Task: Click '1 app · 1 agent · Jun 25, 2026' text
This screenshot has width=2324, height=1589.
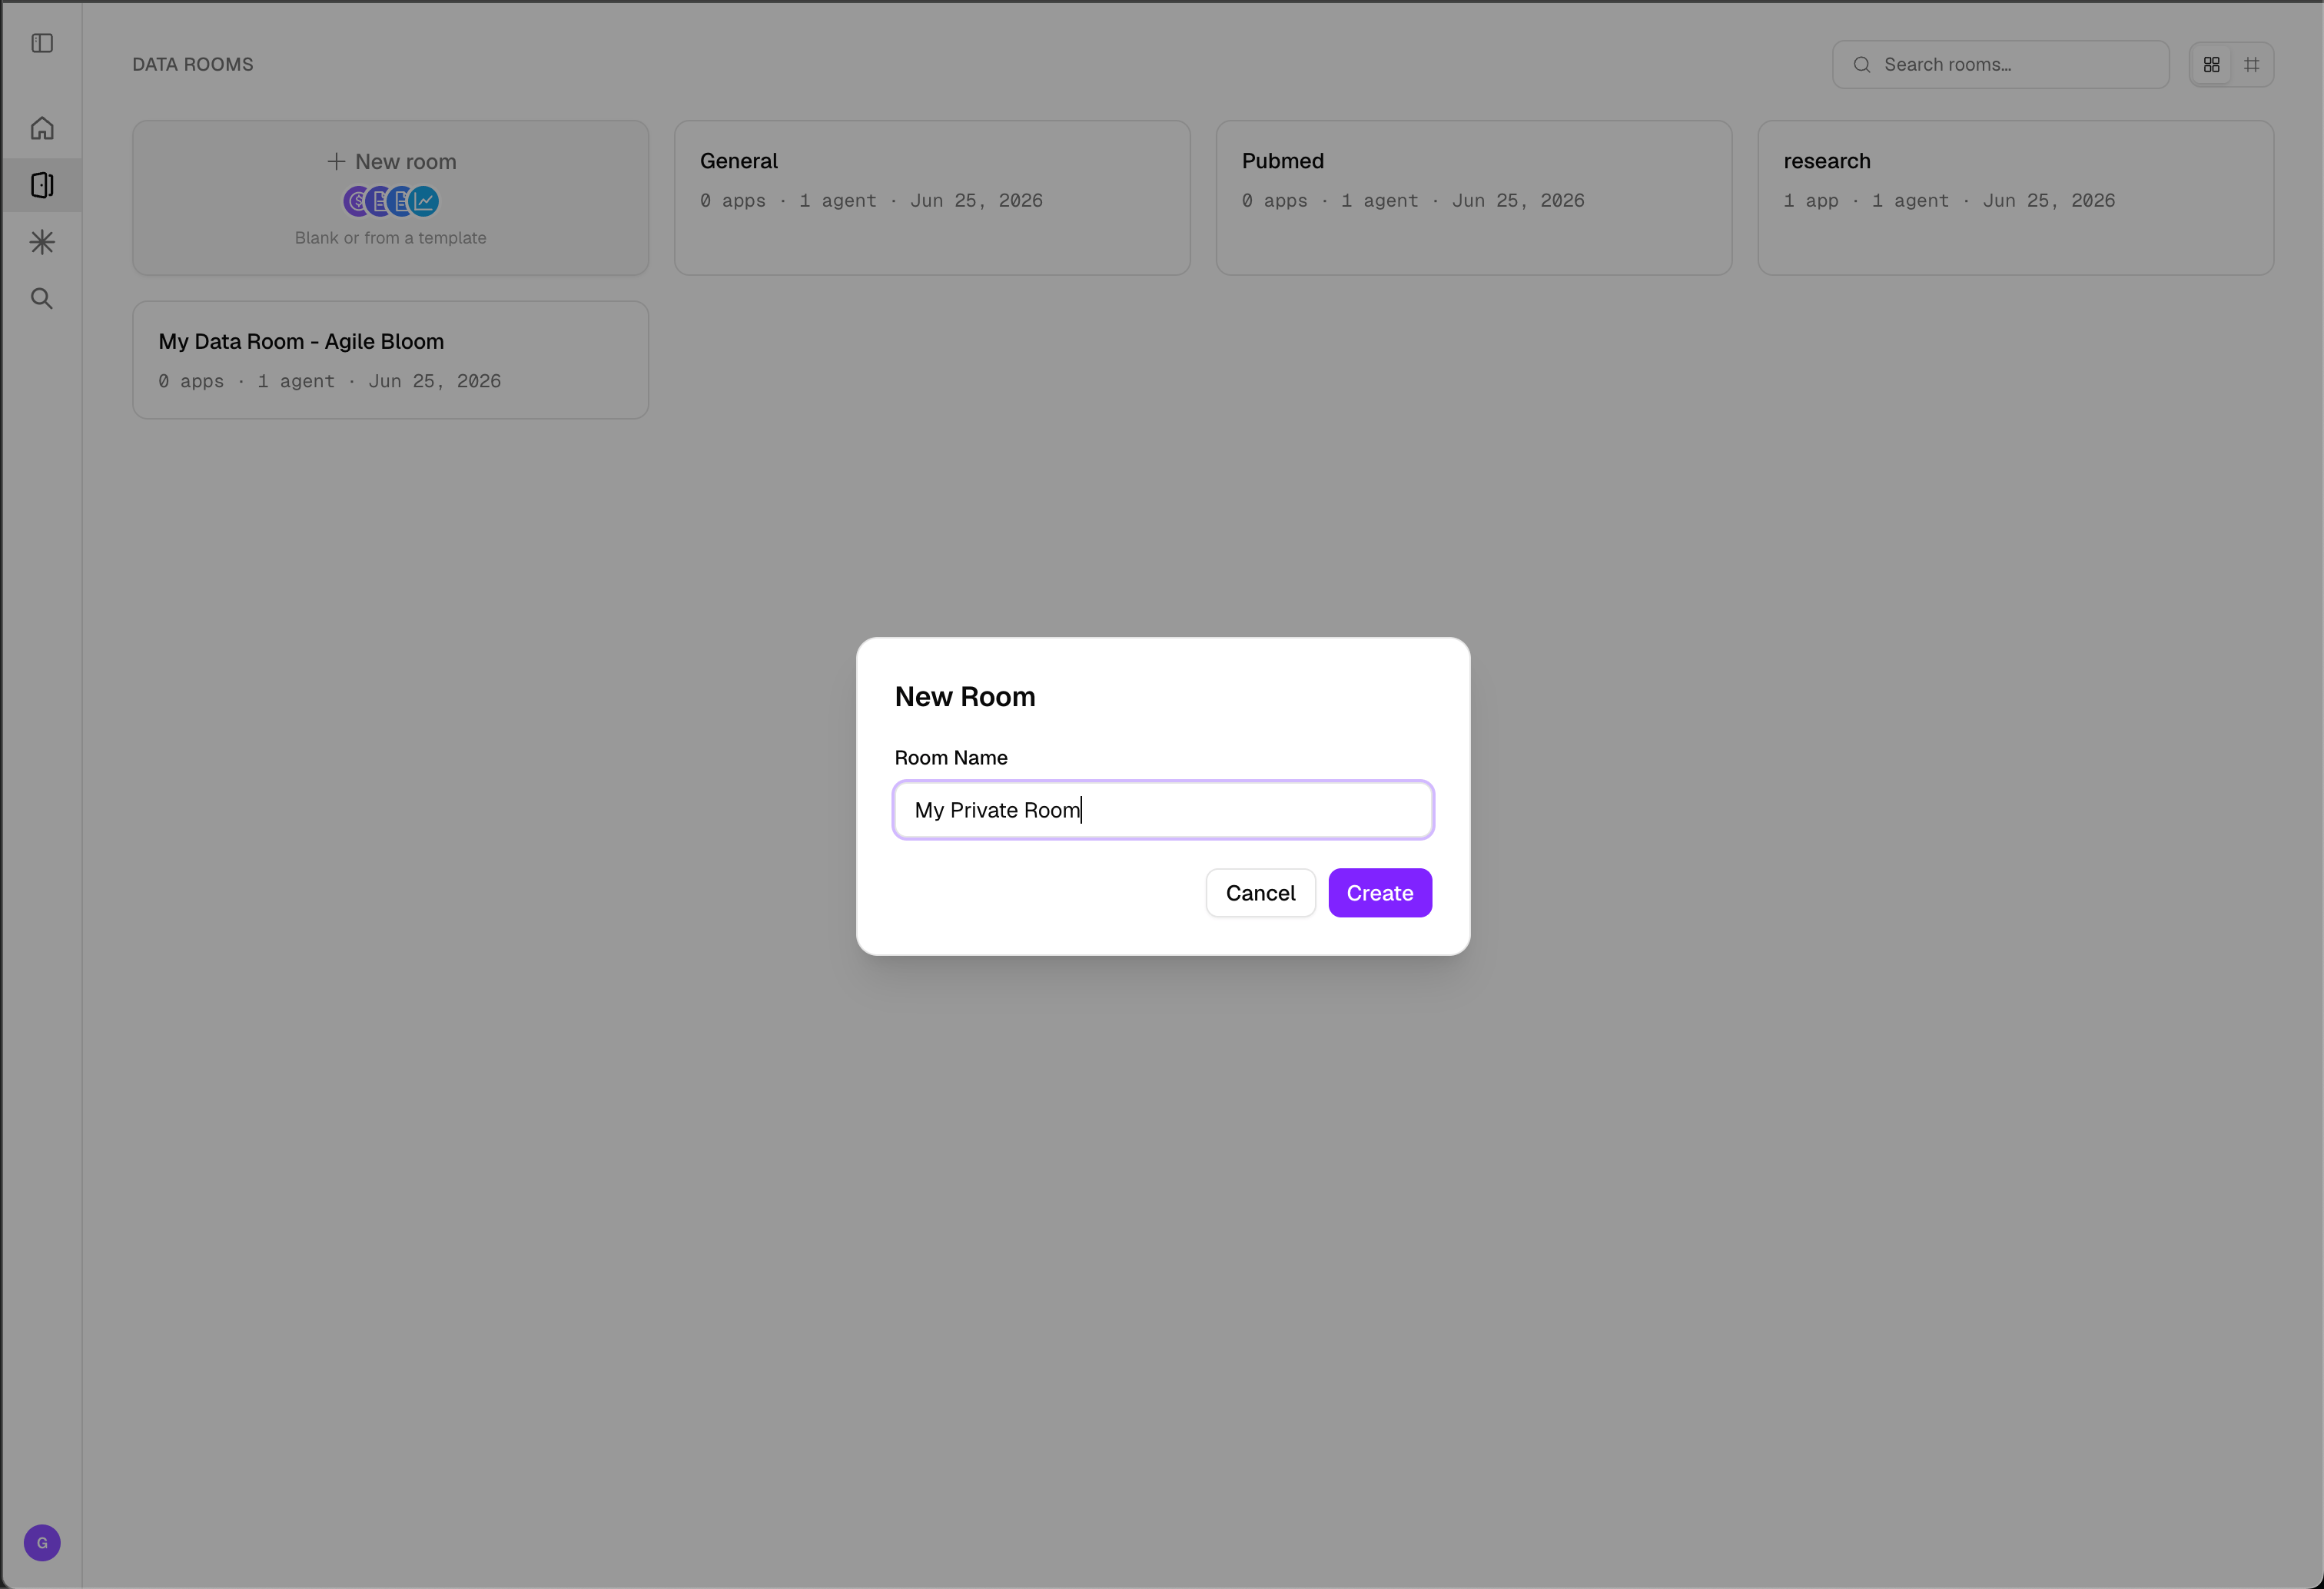Action: pyautogui.click(x=1949, y=201)
